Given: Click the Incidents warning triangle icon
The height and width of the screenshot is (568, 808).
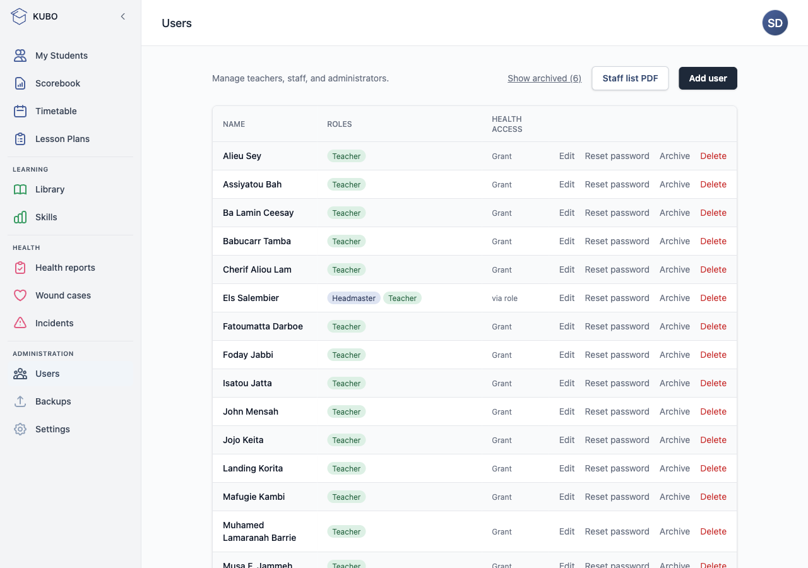Looking at the screenshot, I should pos(20,323).
